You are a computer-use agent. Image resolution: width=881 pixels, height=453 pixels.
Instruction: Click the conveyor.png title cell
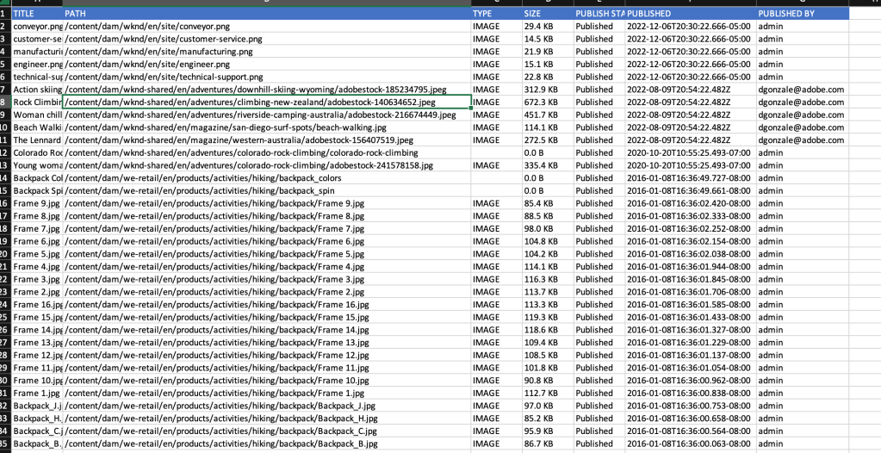(37, 27)
